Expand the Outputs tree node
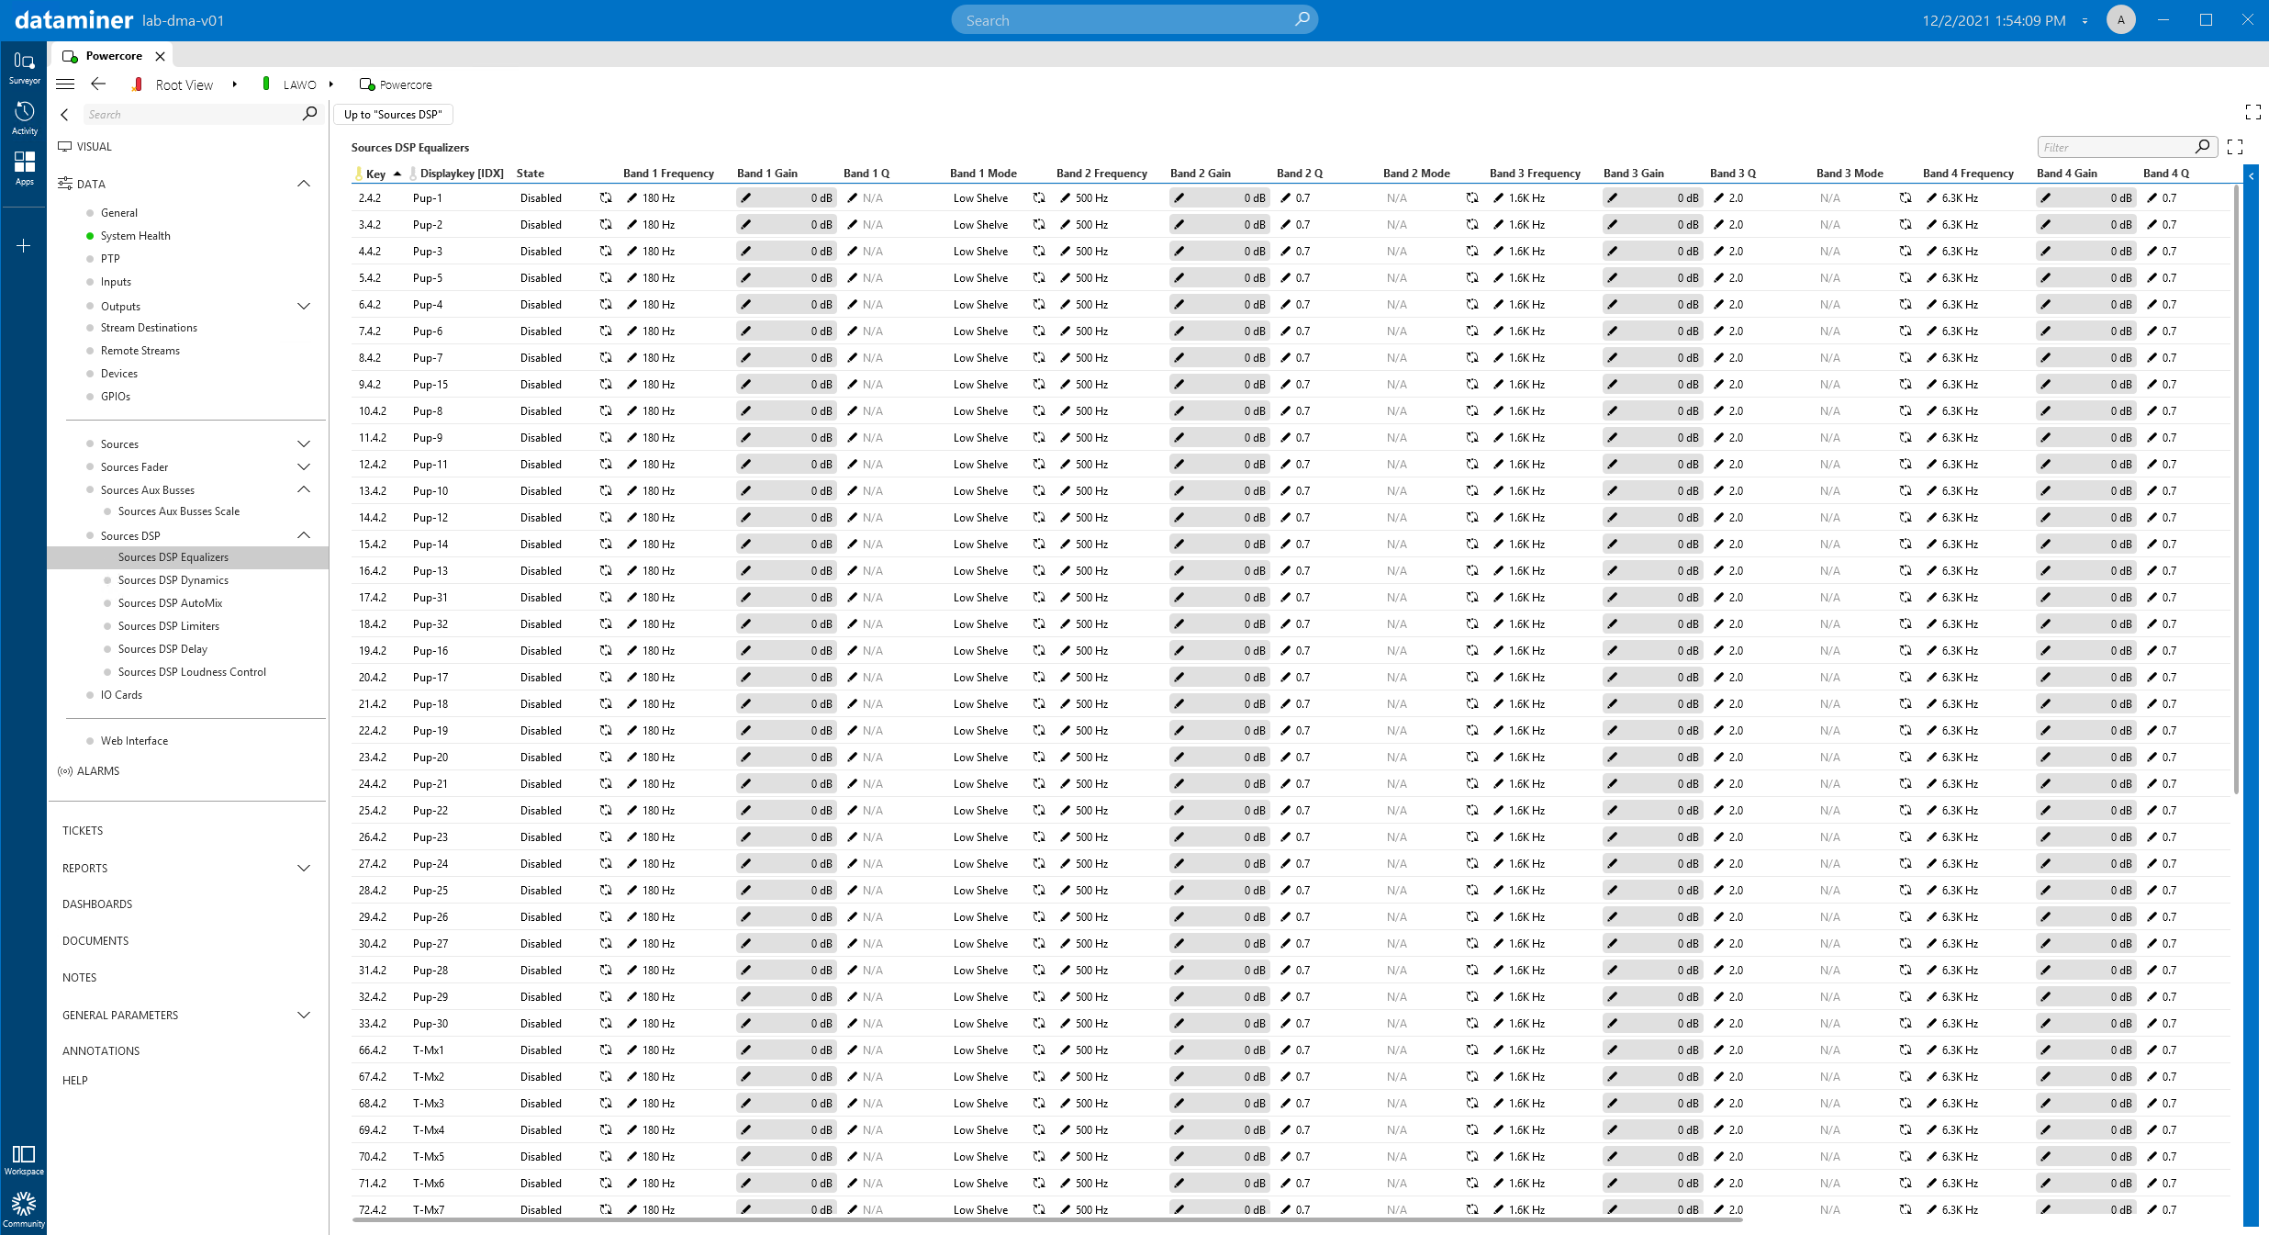 [x=304, y=306]
